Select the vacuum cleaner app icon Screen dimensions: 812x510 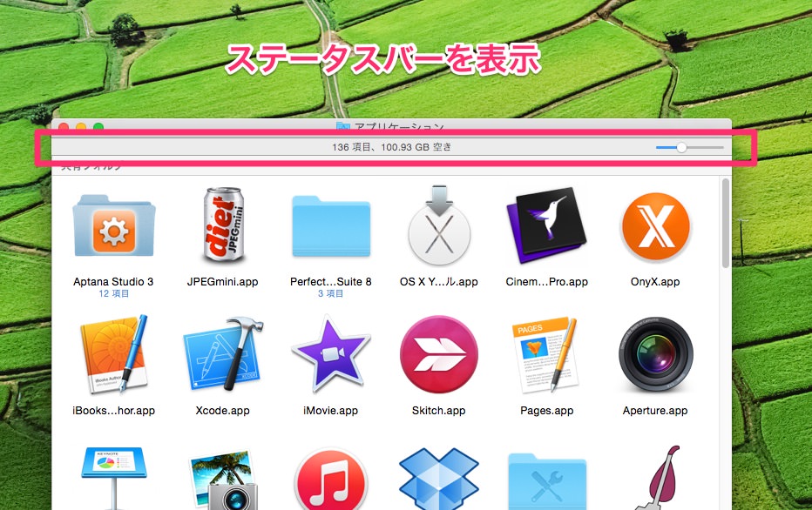tap(659, 478)
